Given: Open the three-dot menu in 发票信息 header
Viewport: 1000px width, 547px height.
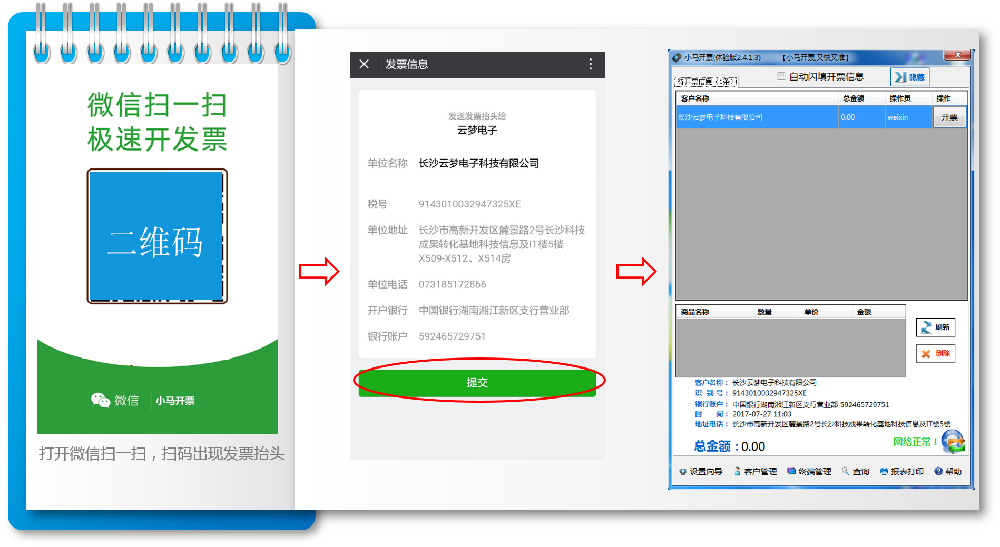Looking at the screenshot, I should click(591, 64).
